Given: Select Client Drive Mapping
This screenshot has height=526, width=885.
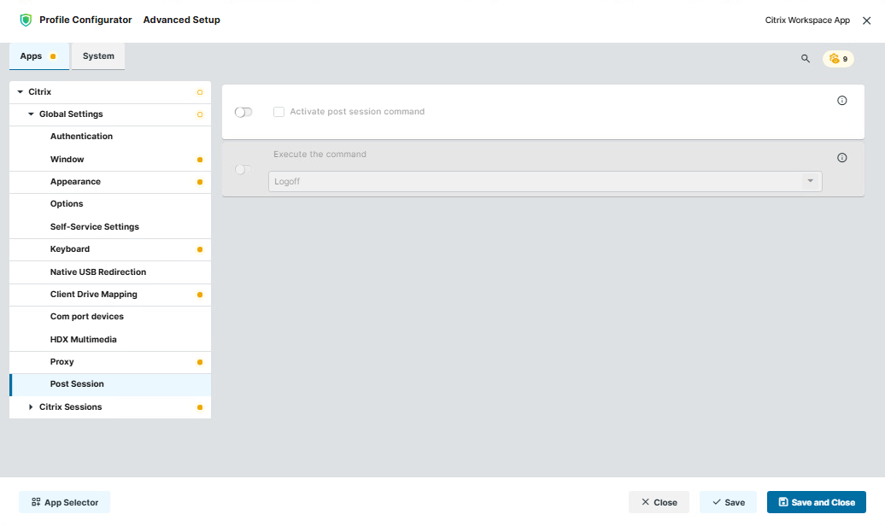Looking at the screenshot, I should (110, 295).
